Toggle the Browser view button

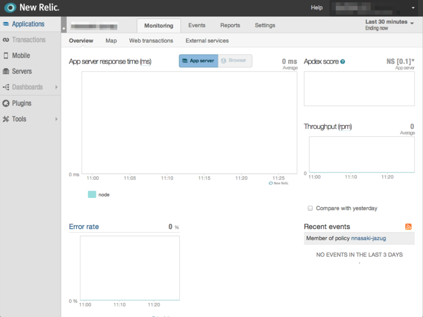(235, 61)
